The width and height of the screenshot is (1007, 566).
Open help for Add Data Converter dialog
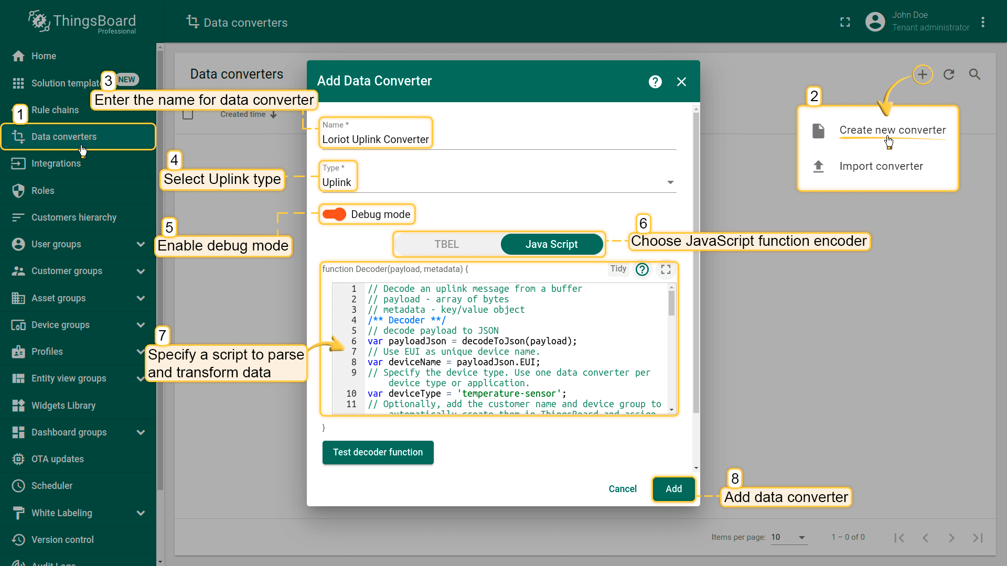(655, 82)
